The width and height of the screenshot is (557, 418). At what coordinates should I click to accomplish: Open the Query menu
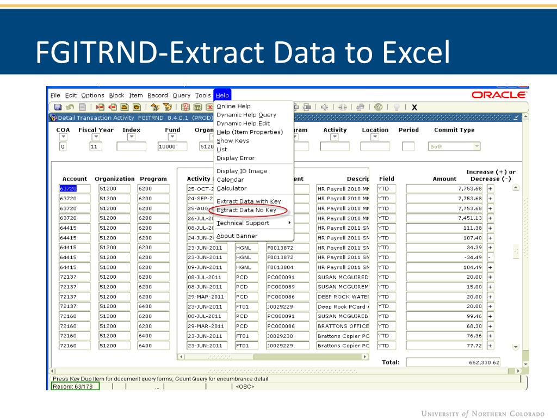pos(182,95)
